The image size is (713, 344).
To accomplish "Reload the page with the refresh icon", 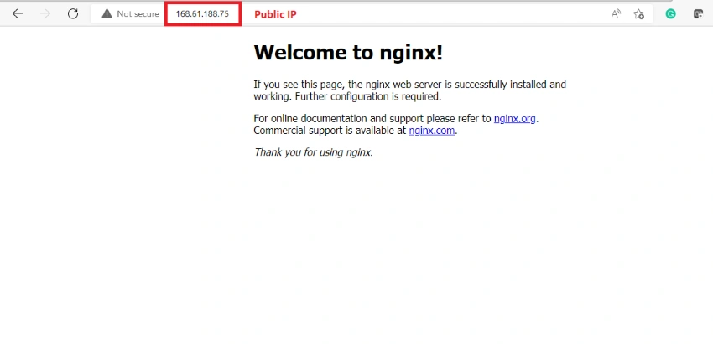I will 73,13.
